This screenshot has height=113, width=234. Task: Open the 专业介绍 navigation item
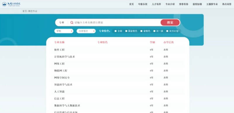[x=170, y=4]
